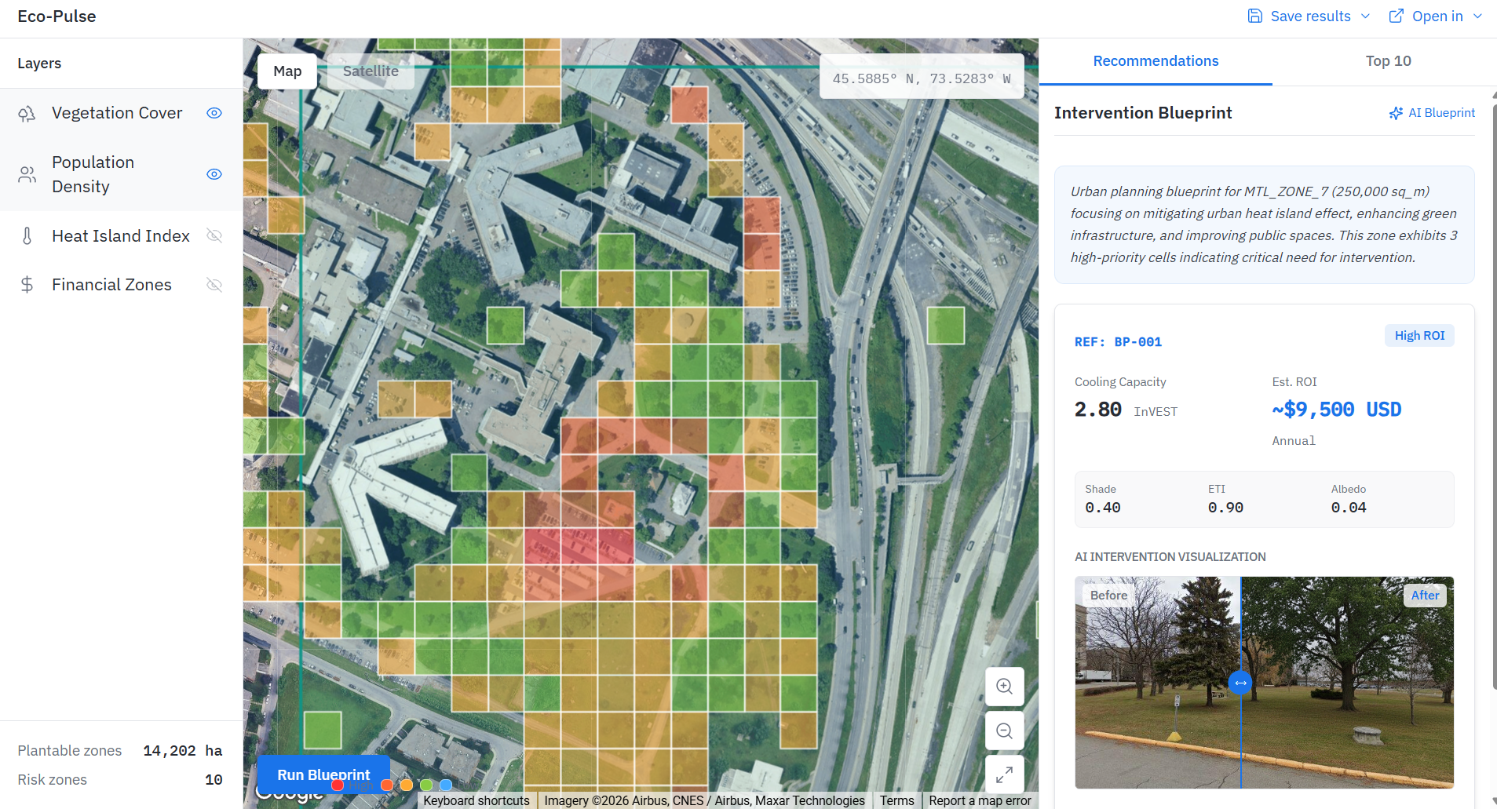Click the Google logo on the map
This screenshot has width=1497, height=809.
pyautogui.click(x=289, y=794)
